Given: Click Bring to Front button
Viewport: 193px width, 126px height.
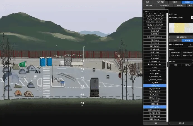Looking at the screenshot, I should (x=187, y=56).
